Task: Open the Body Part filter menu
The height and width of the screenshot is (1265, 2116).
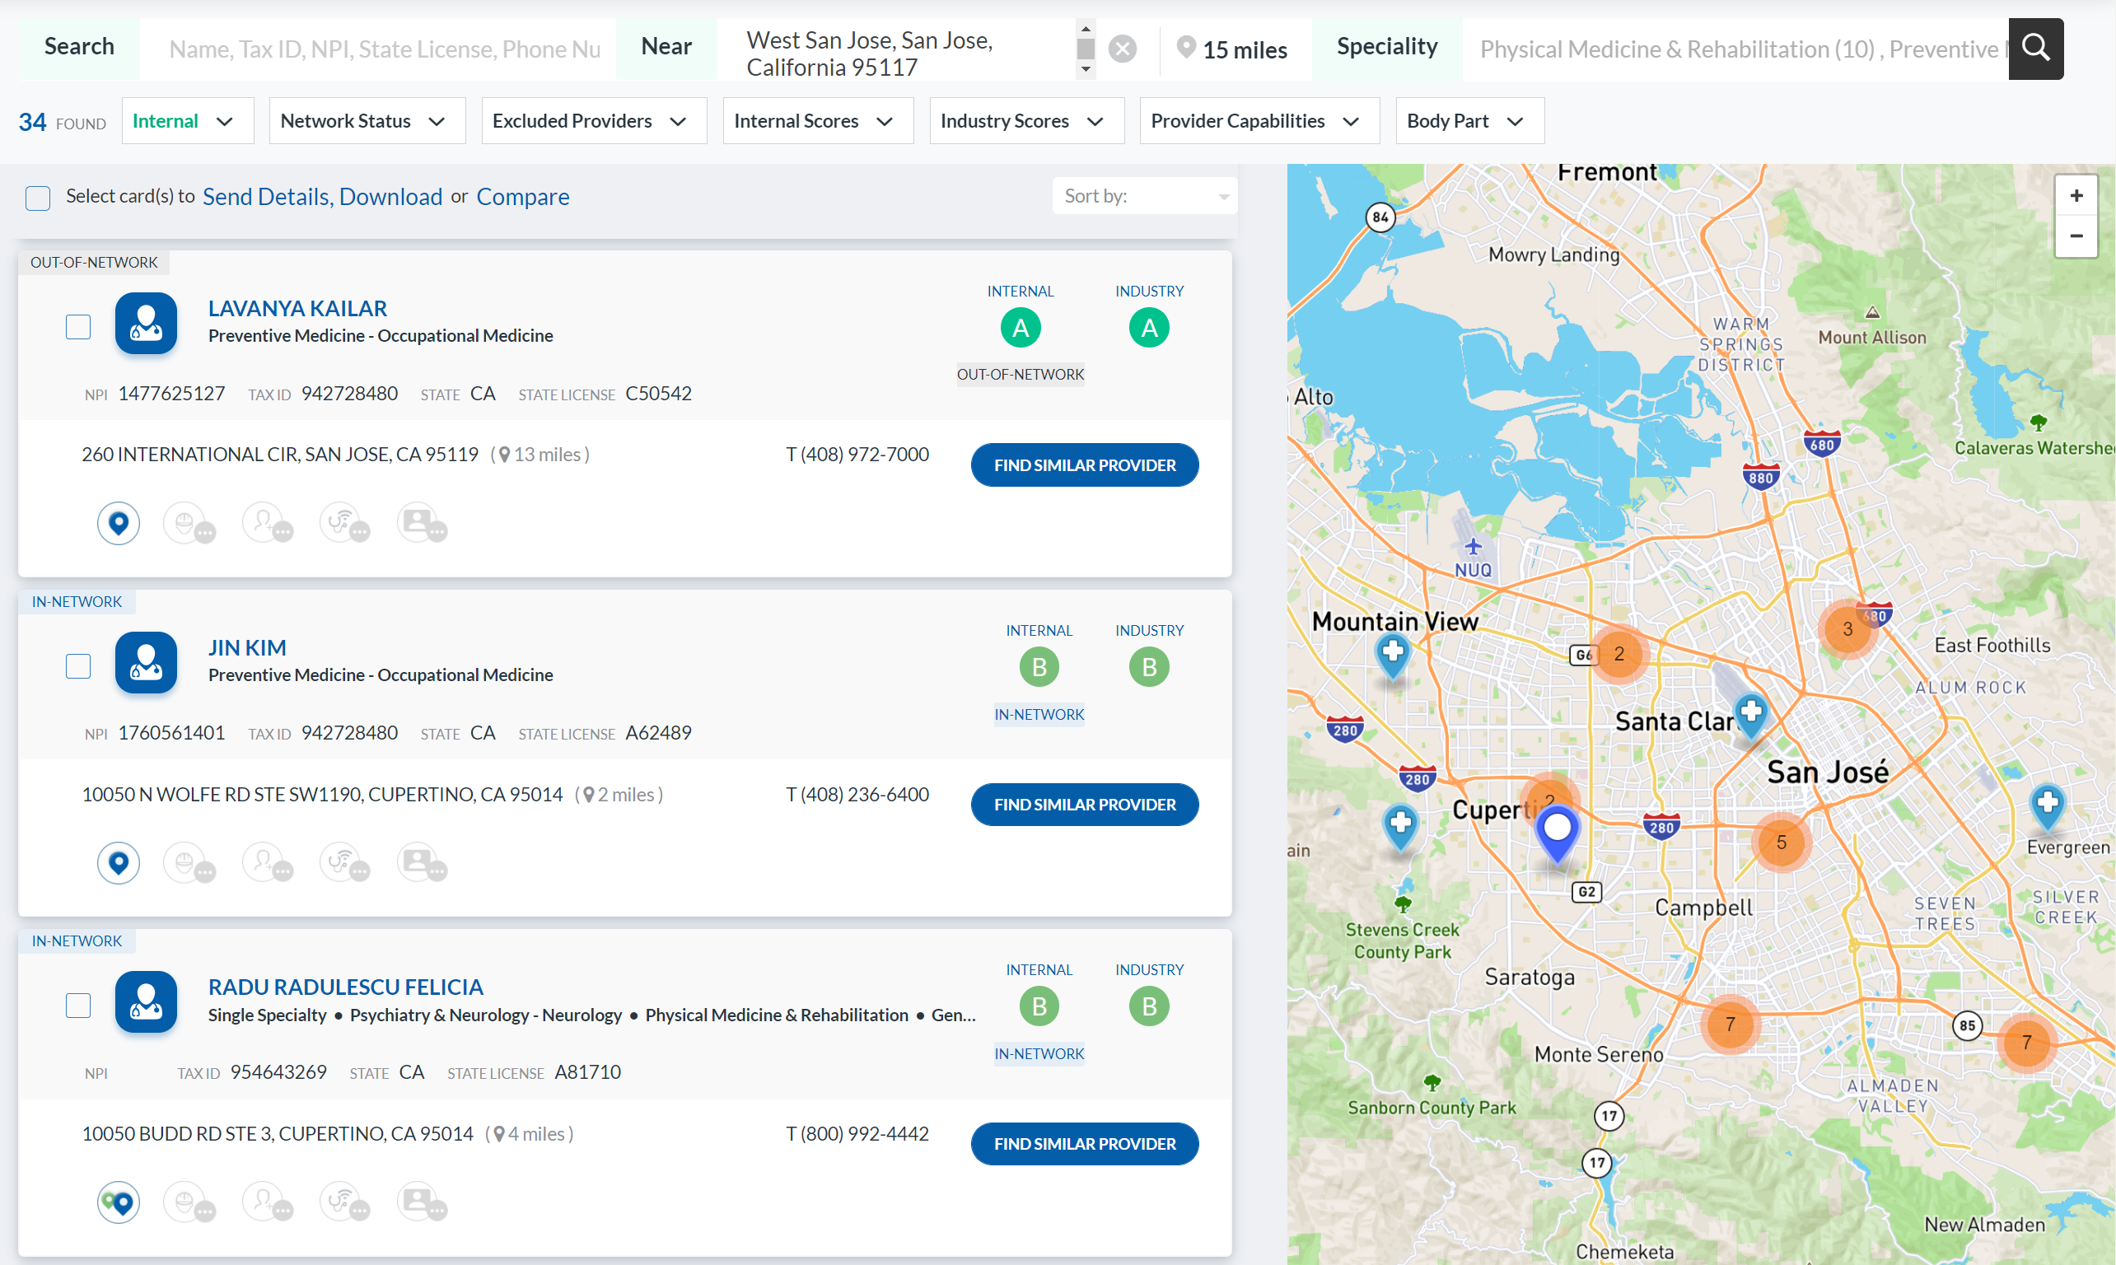Action: [x=1469, y=121]
